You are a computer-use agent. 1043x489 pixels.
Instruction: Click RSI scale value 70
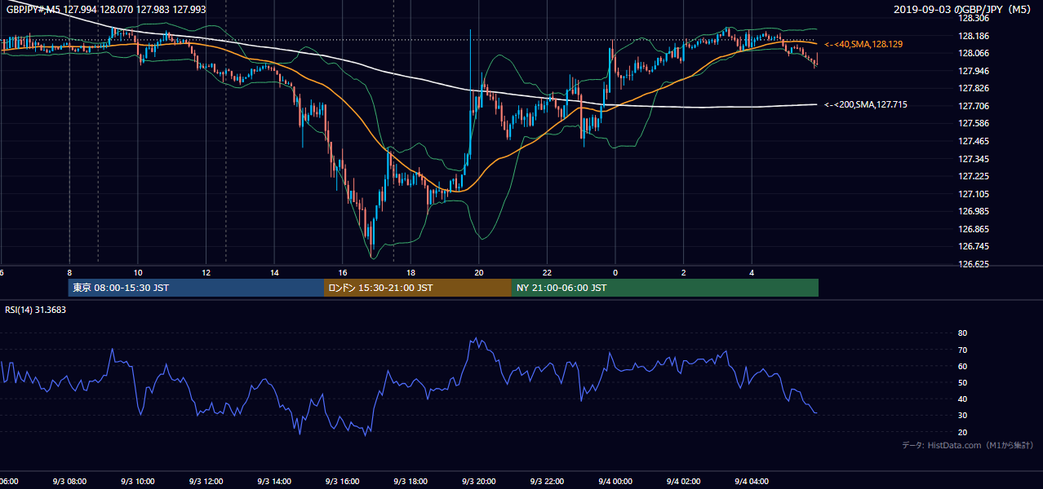click(x=962, y=350)
